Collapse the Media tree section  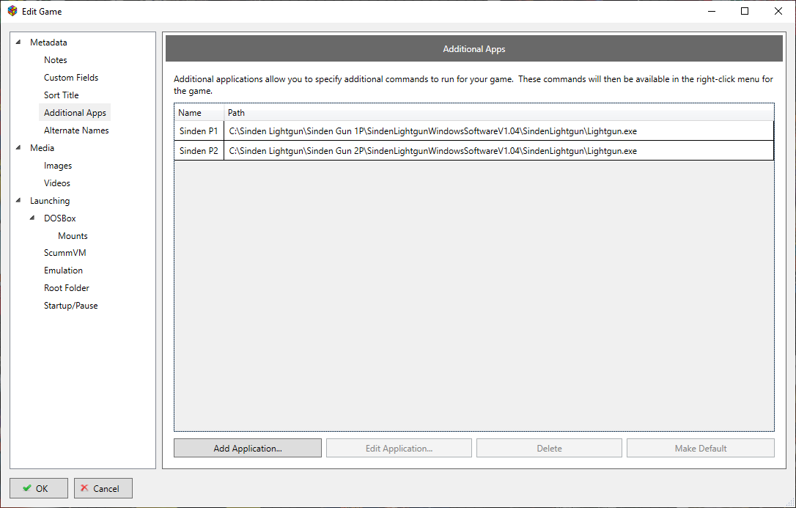[x=18, y=147]
